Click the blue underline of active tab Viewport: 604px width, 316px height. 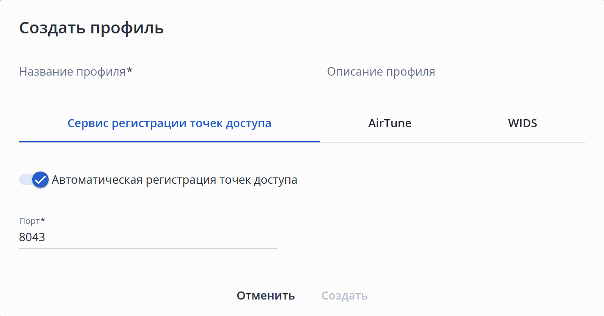(x=169, y=142)
